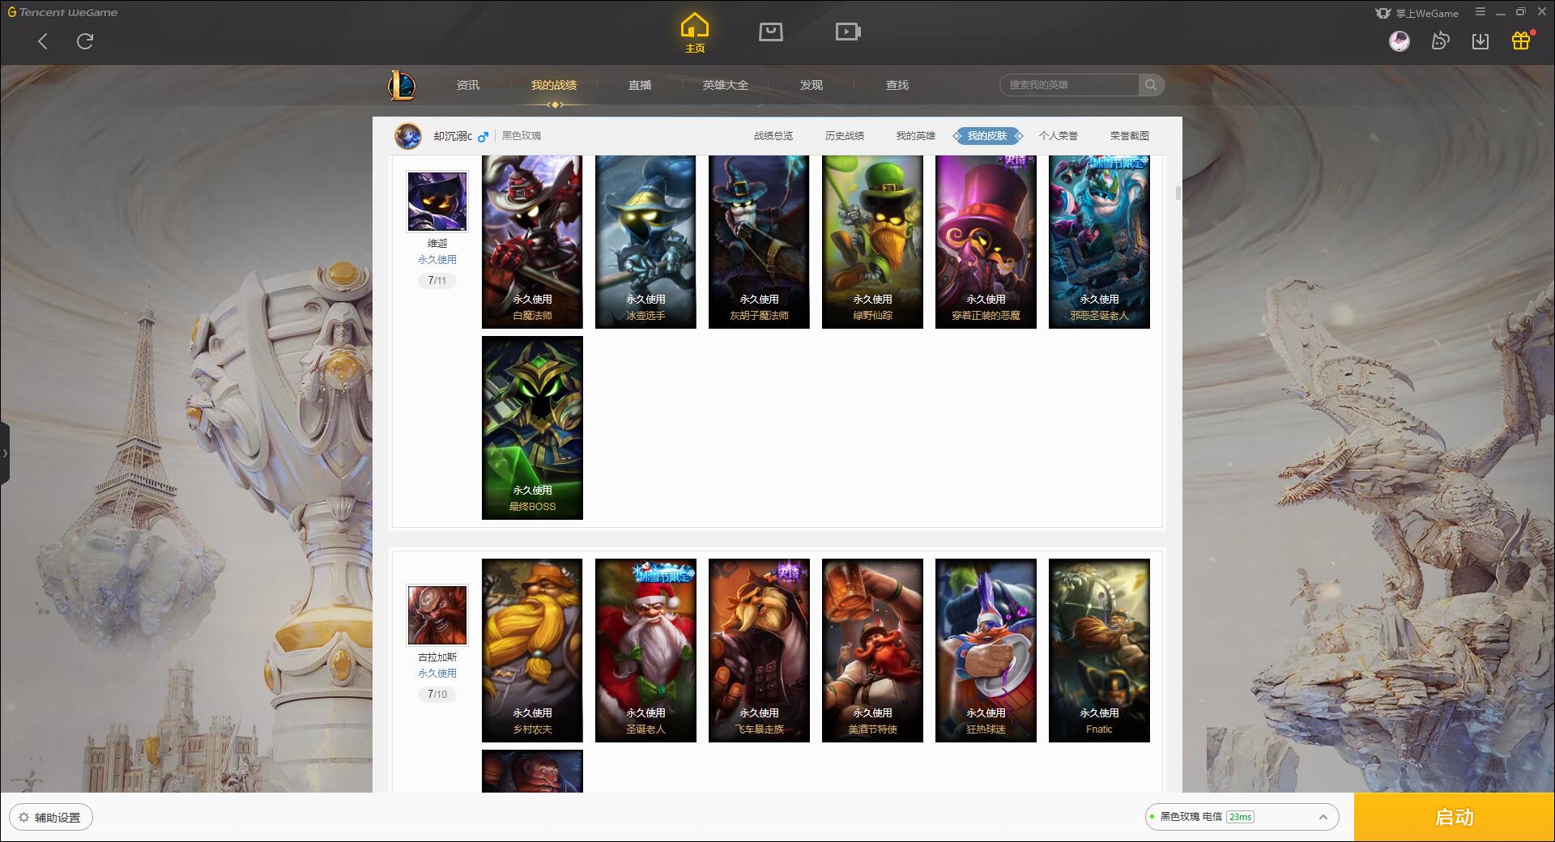The width and height of the screenshot is (1555, 842).
Task: Open 历史战绩 sub-tab
Action: coord(845,136)
